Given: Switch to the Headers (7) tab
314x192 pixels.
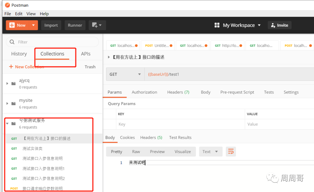Looking at the screenshot, I should 178,92.
